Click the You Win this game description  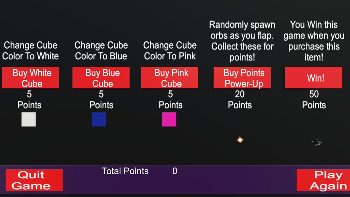314,41
